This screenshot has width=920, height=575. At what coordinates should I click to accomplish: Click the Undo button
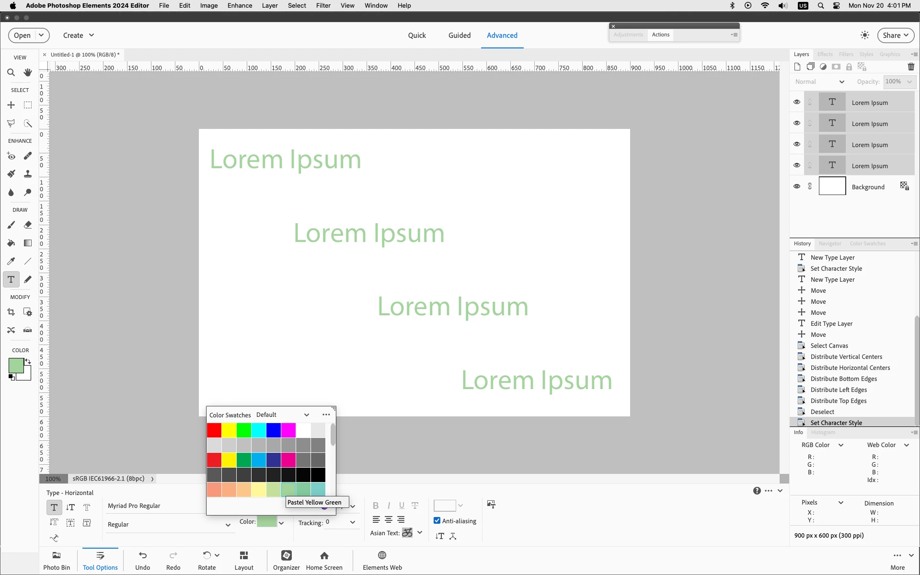click(x=142, y=560)
